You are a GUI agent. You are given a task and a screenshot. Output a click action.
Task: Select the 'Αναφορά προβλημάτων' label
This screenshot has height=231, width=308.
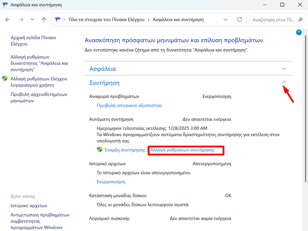tap(114, 96)
